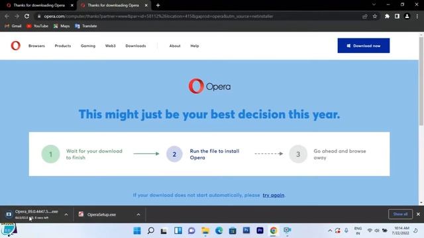
Task: Click the ENG IN language indicator
Action: tap(358, 231)
